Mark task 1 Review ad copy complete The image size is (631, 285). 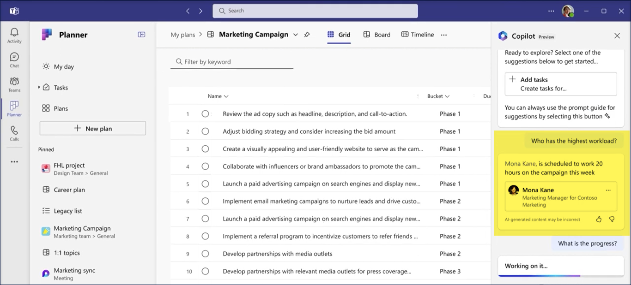205,114
